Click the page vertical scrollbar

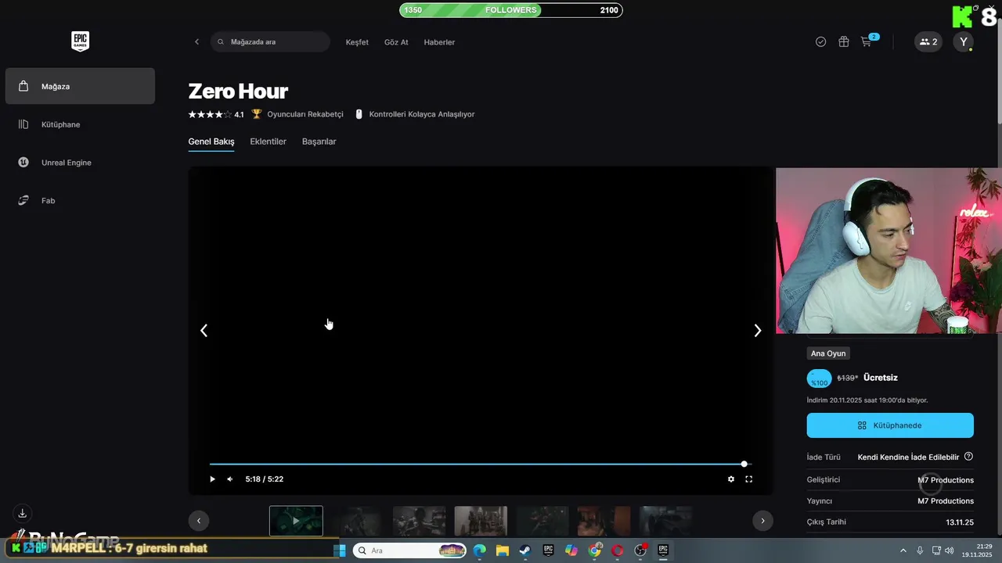[998, 70]
